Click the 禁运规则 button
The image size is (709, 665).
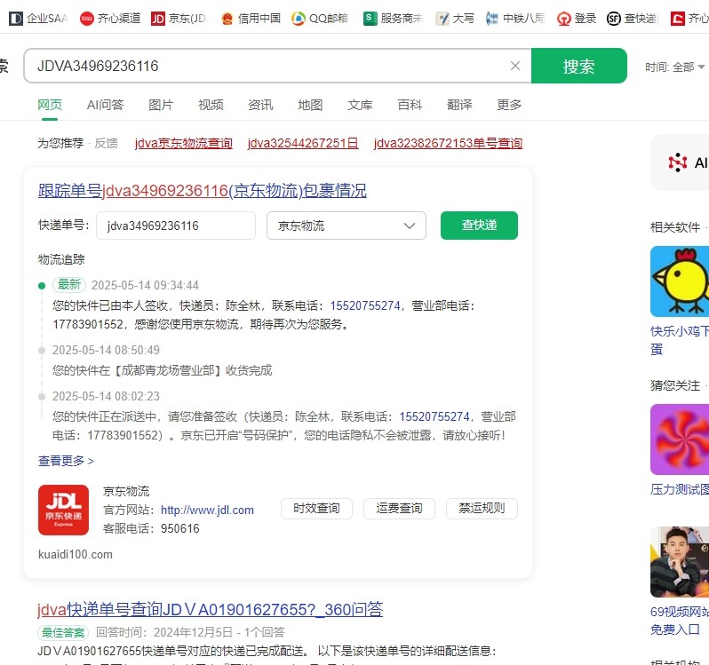482,509
